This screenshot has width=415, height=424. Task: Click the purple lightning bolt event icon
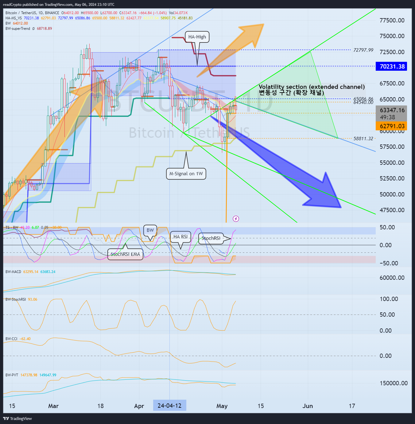[x=236, y=219]
